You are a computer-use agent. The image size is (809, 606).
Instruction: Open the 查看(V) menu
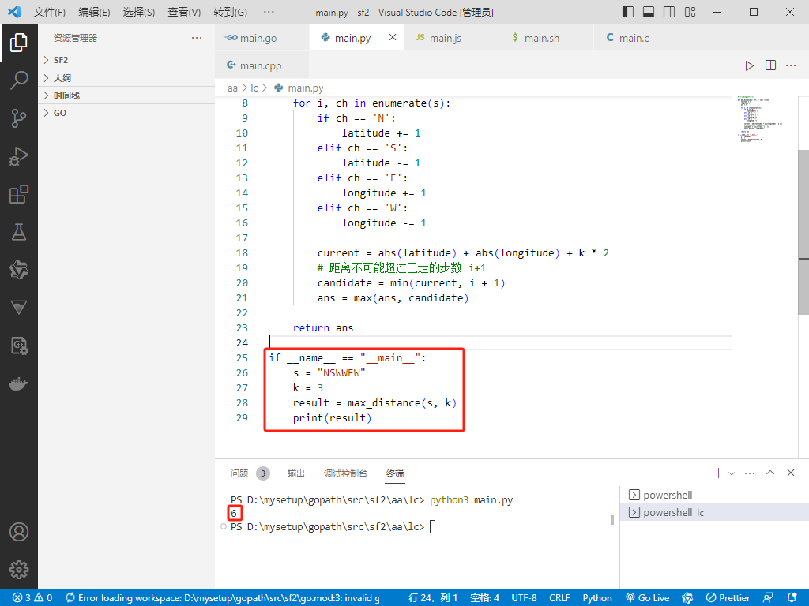tap(184, 12)
